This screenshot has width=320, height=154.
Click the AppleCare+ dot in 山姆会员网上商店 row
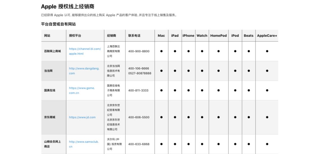[x=267, y=144]
